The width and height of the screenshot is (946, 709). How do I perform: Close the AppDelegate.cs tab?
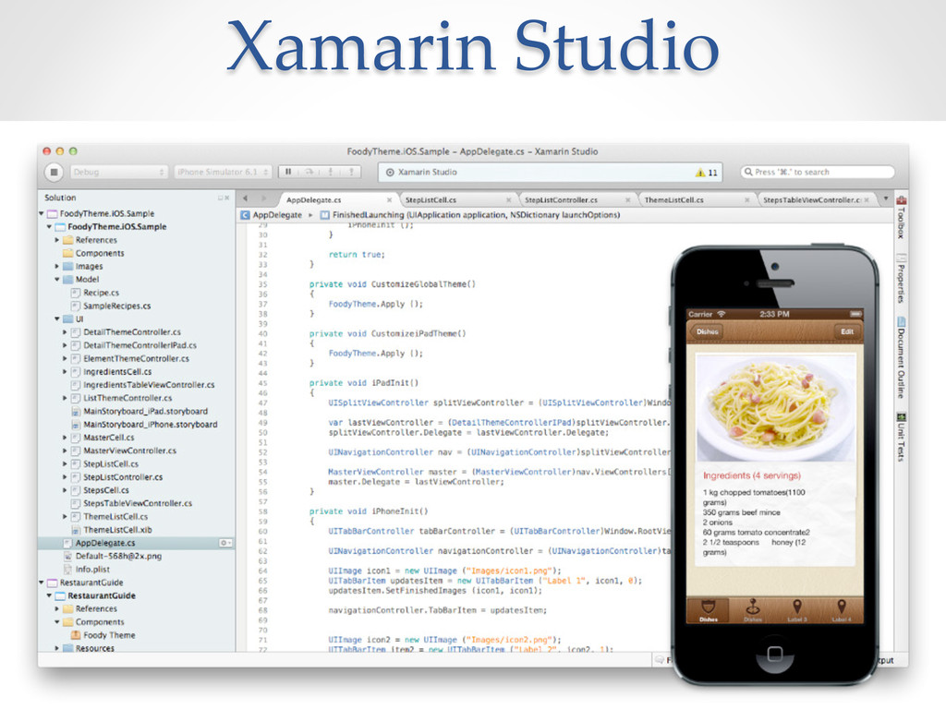(389, 199)
